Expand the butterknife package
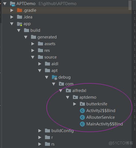The height and width of the screenshot is (148, 136). click(x=75, y=104)
